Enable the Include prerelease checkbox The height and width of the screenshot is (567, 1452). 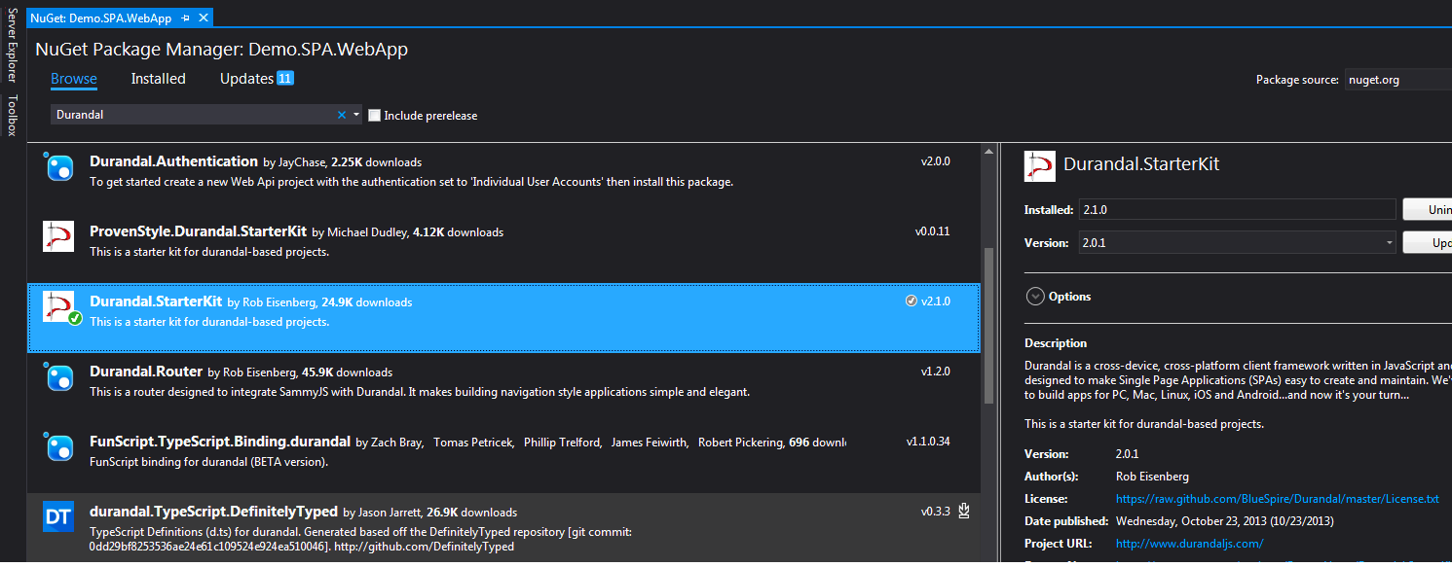[375, 115]
